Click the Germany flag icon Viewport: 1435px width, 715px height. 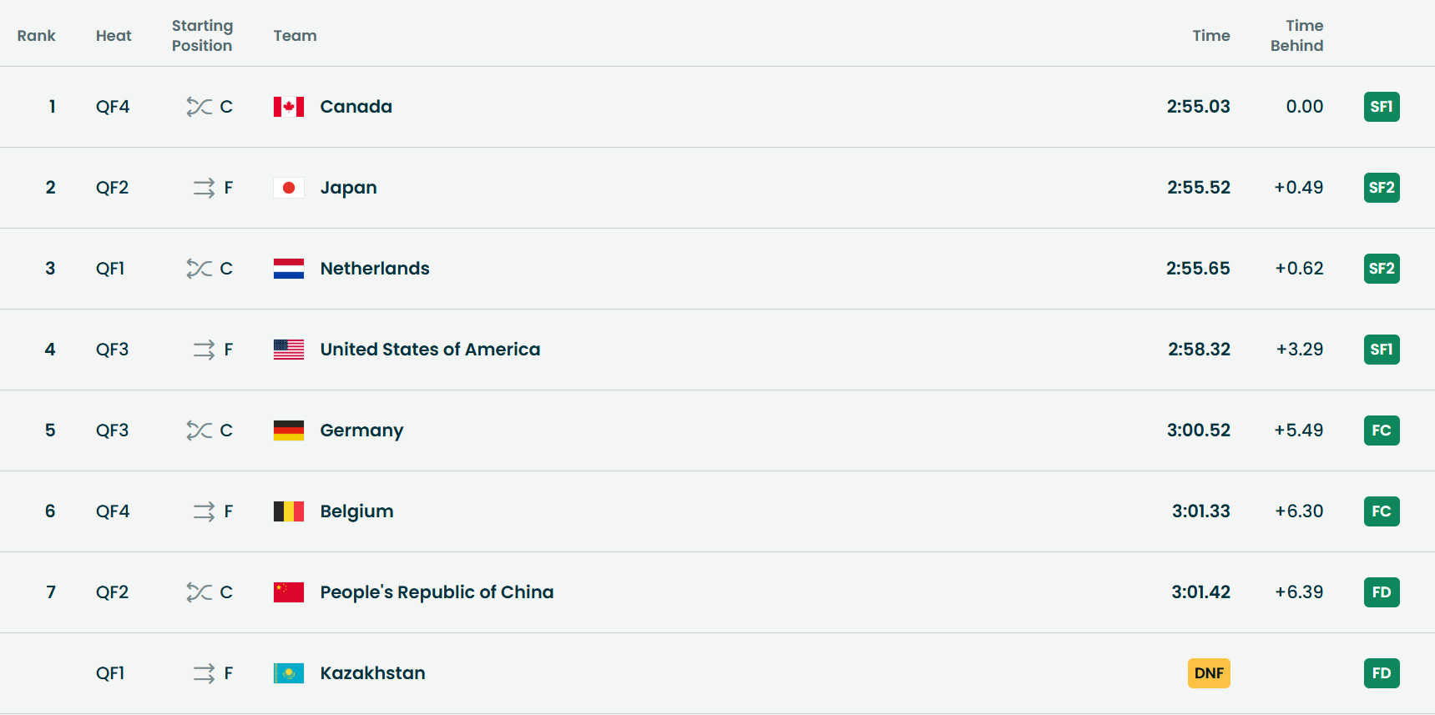(x=288, y=431)
